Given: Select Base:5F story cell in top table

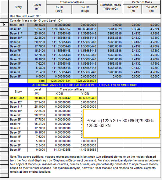Looking at the screenshot, I should coord(18,59).
